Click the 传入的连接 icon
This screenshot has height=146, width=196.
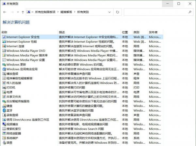pos(4,83)
